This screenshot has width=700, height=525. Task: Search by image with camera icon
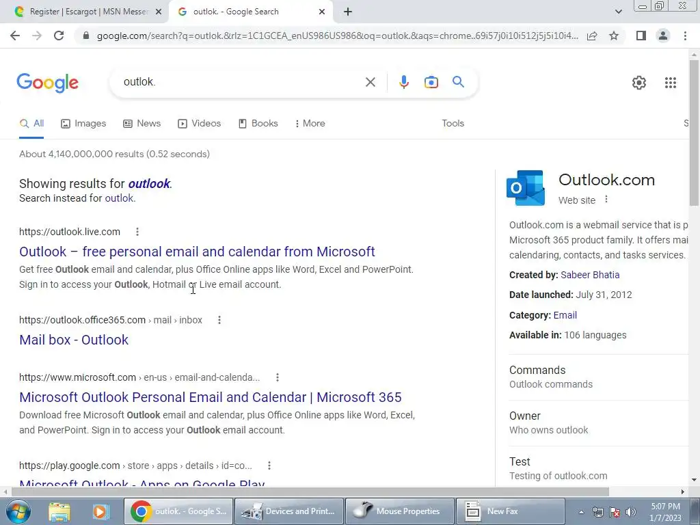[431, 82]
